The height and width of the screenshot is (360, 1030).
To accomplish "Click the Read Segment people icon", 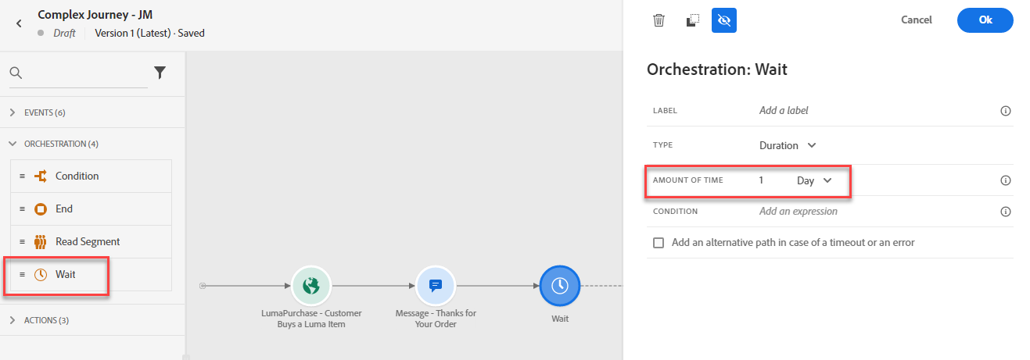I will (x=41, y=241).
